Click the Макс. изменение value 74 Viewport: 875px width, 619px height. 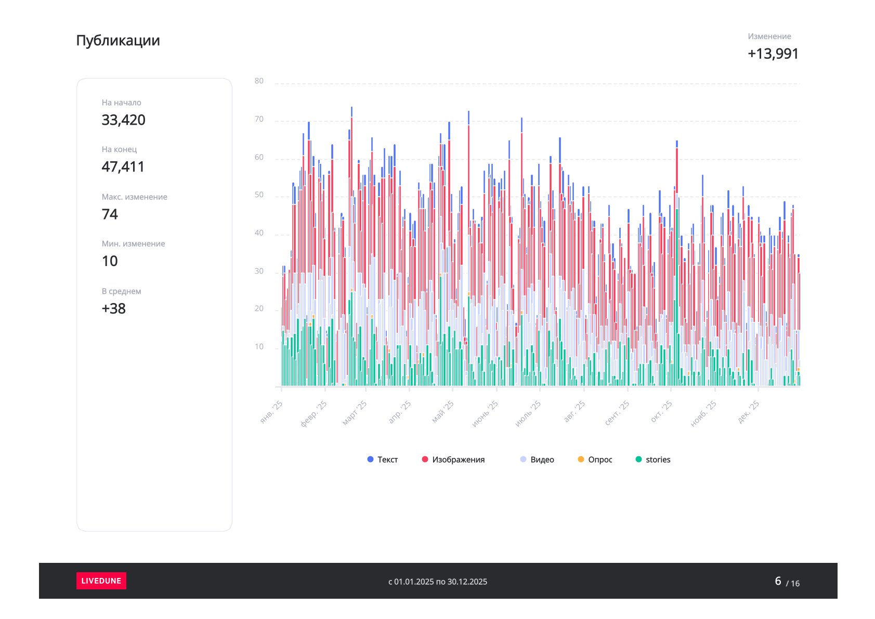[x=110, y=214]
